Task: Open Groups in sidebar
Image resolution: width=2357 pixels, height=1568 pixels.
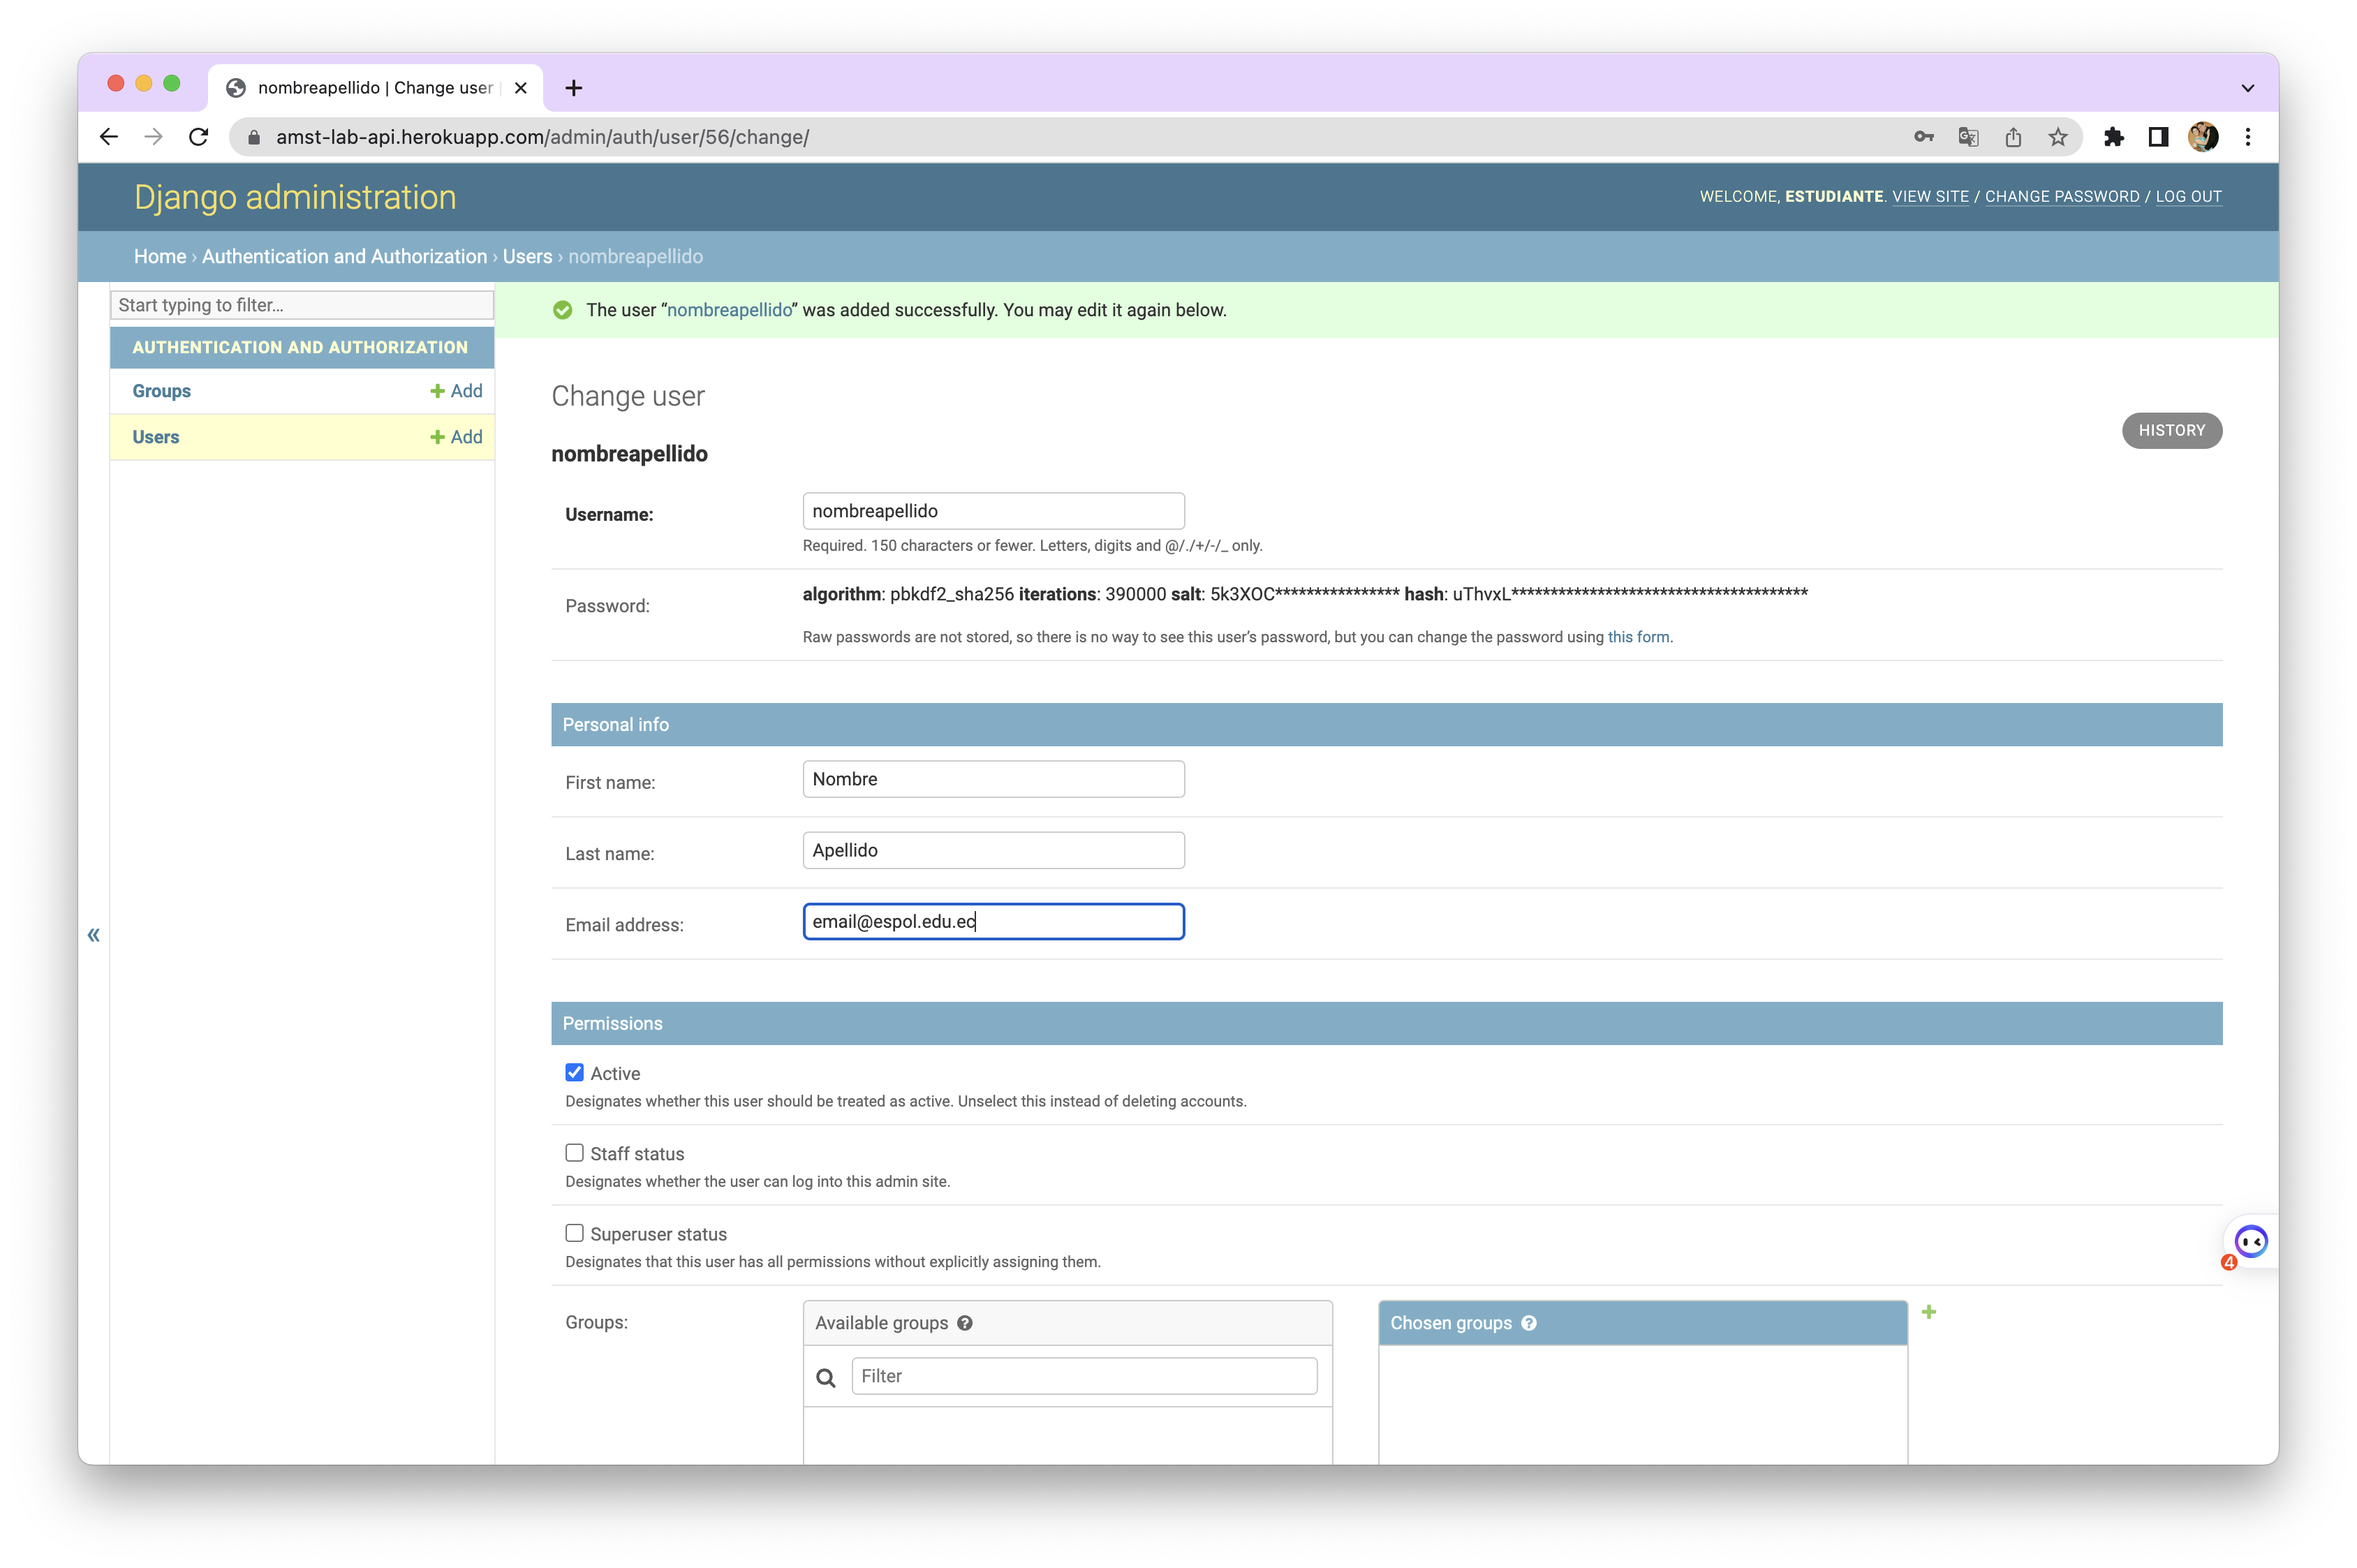Action: (161, 391)
